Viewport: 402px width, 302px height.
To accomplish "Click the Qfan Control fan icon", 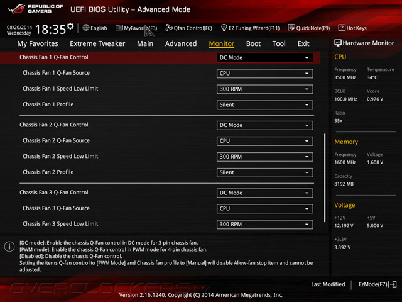I will point(169,28).
